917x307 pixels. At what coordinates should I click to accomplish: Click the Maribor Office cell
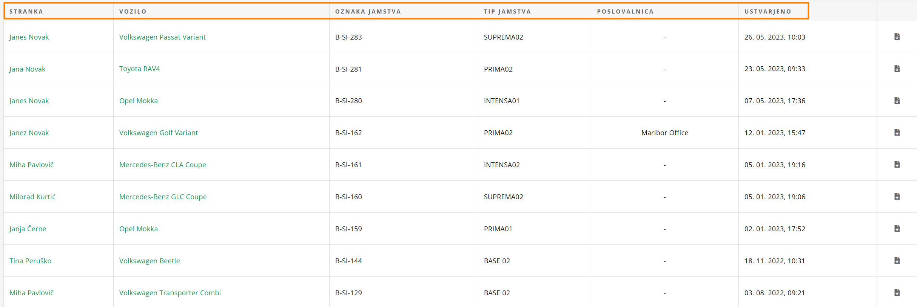(x=664, y=133)
